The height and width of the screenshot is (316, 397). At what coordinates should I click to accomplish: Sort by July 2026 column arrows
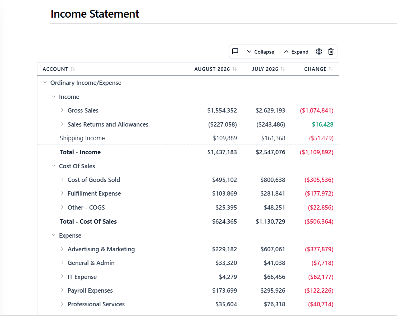click(283, 69)
